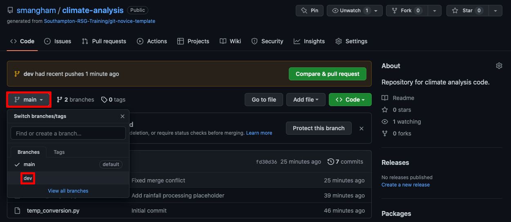511x222 pixels.
Task: Toggle the main branch selector dropdown
Action: click(x=29, y=100)
